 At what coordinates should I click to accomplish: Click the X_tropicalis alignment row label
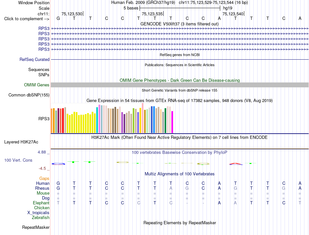point(38,213)
